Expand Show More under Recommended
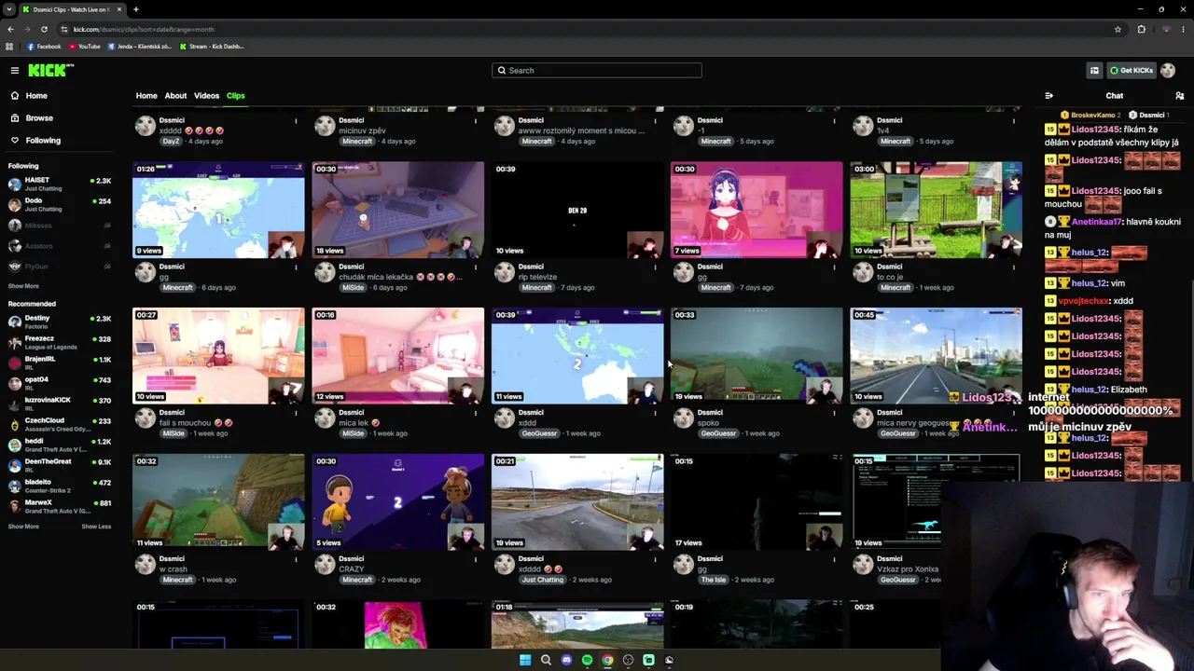Viewport: 1194px width, 671px height. tap(23, 527)
